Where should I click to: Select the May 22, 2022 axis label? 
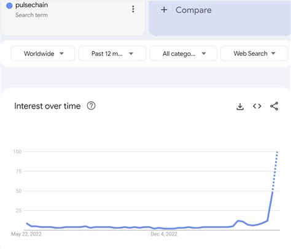[x=26, y=234]
